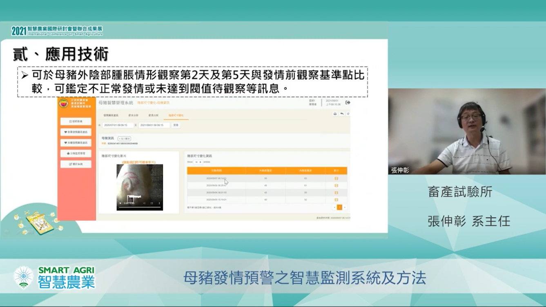Click the system logo in the orange sidebar
This screenshot has width=546, height=307.
pos(63,103)
